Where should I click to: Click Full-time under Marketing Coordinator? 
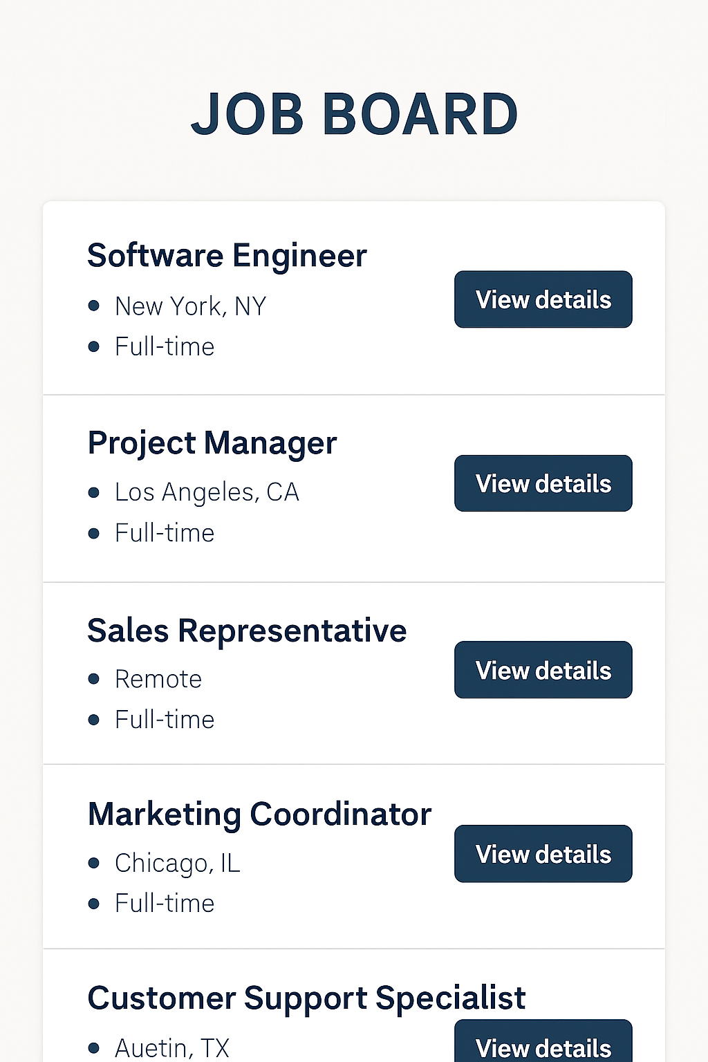pos(165,904)
